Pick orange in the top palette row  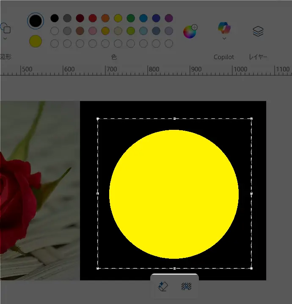105,18
